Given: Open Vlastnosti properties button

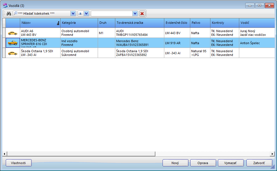Looking at the screenshot, I should tap(19, 163).
